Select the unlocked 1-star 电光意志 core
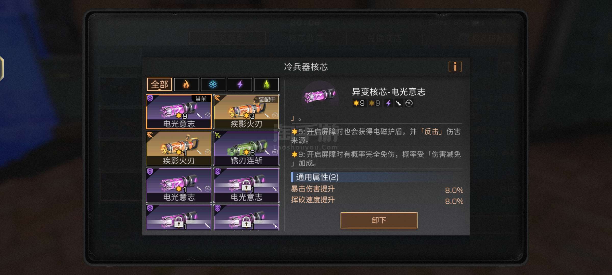The width and height of the screenshot is (612, 275). (179, 185)
